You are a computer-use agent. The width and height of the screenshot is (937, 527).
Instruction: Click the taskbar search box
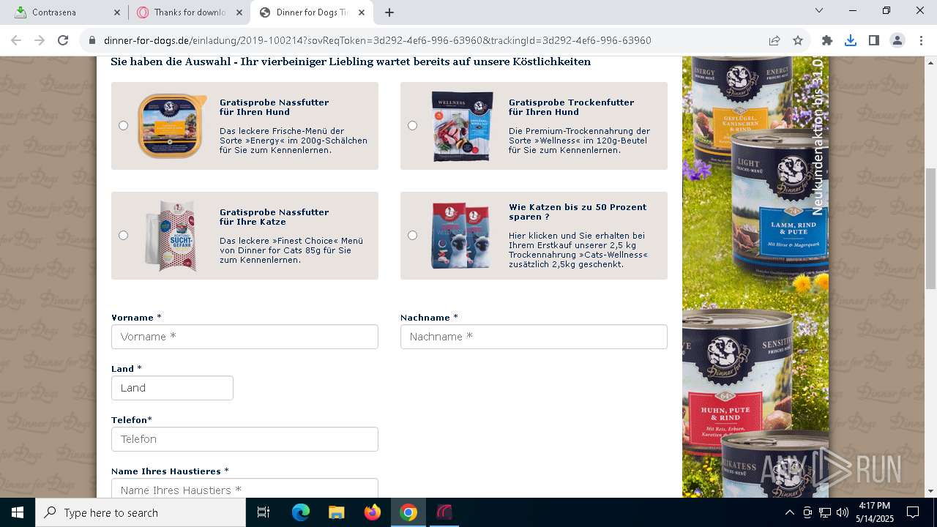141,512
